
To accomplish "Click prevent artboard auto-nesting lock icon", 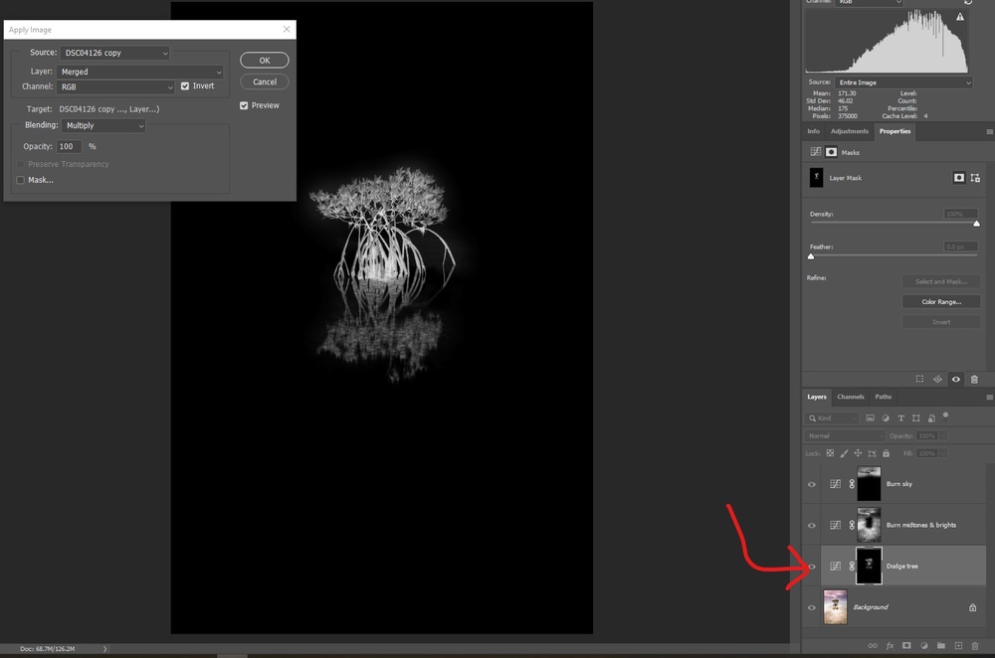I will (x=872, y=453).
